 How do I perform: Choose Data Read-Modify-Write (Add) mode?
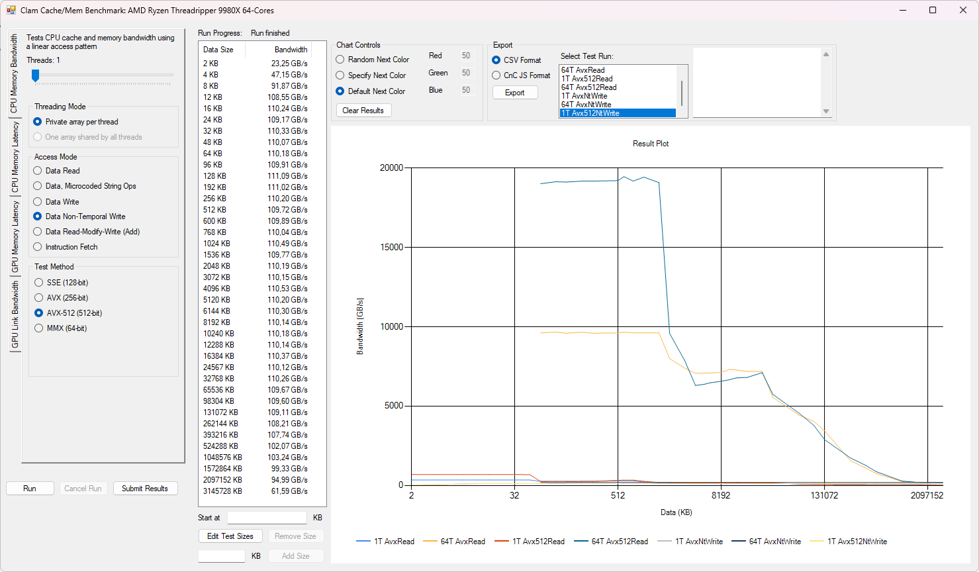[87, 232]
